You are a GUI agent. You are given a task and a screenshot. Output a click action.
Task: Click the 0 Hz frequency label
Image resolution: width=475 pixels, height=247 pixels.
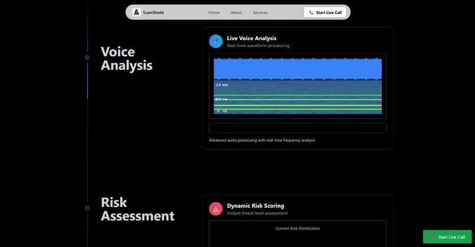pos(222,111)
